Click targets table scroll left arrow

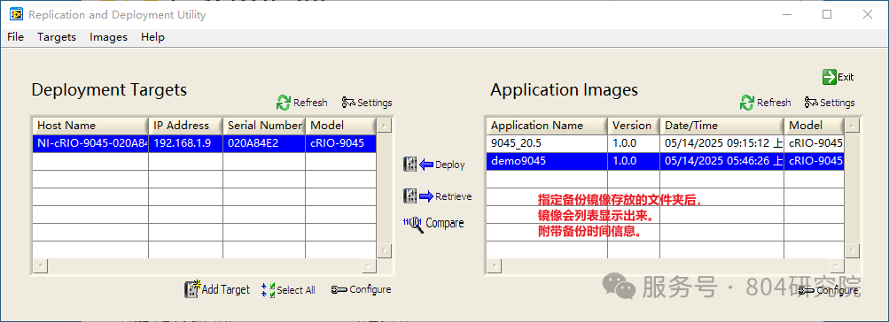pyautogui.click(x=40, y=265)
